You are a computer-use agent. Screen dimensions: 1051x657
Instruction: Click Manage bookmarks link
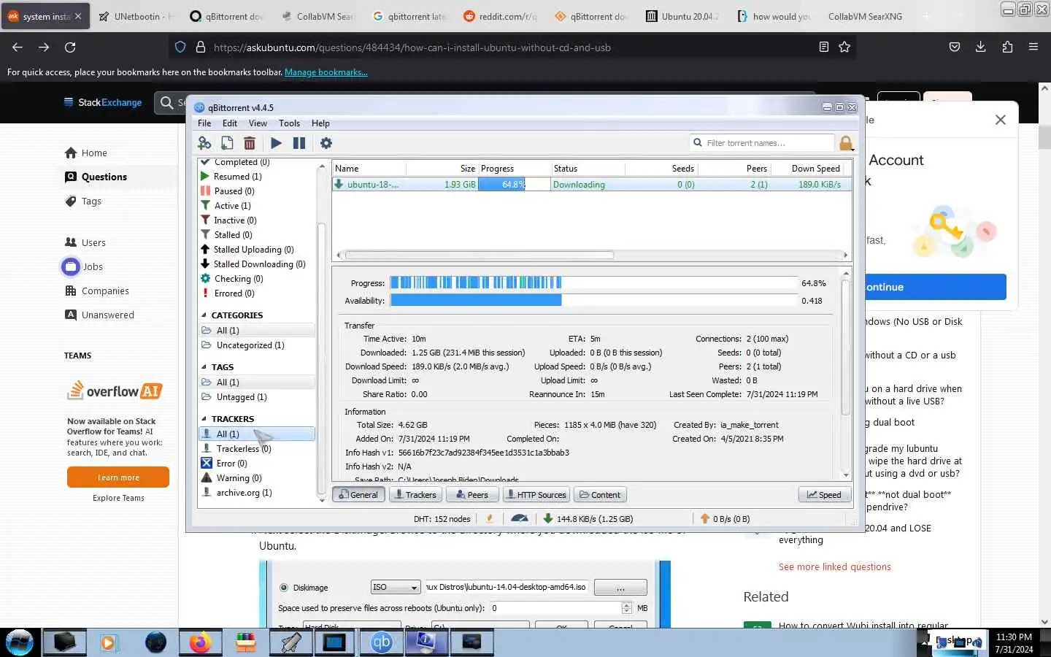[326, 72]
